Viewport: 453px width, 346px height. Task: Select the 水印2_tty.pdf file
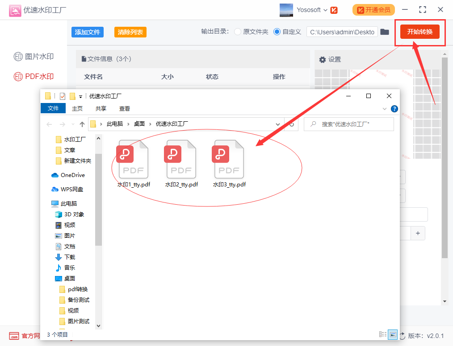tap(181, 164)
